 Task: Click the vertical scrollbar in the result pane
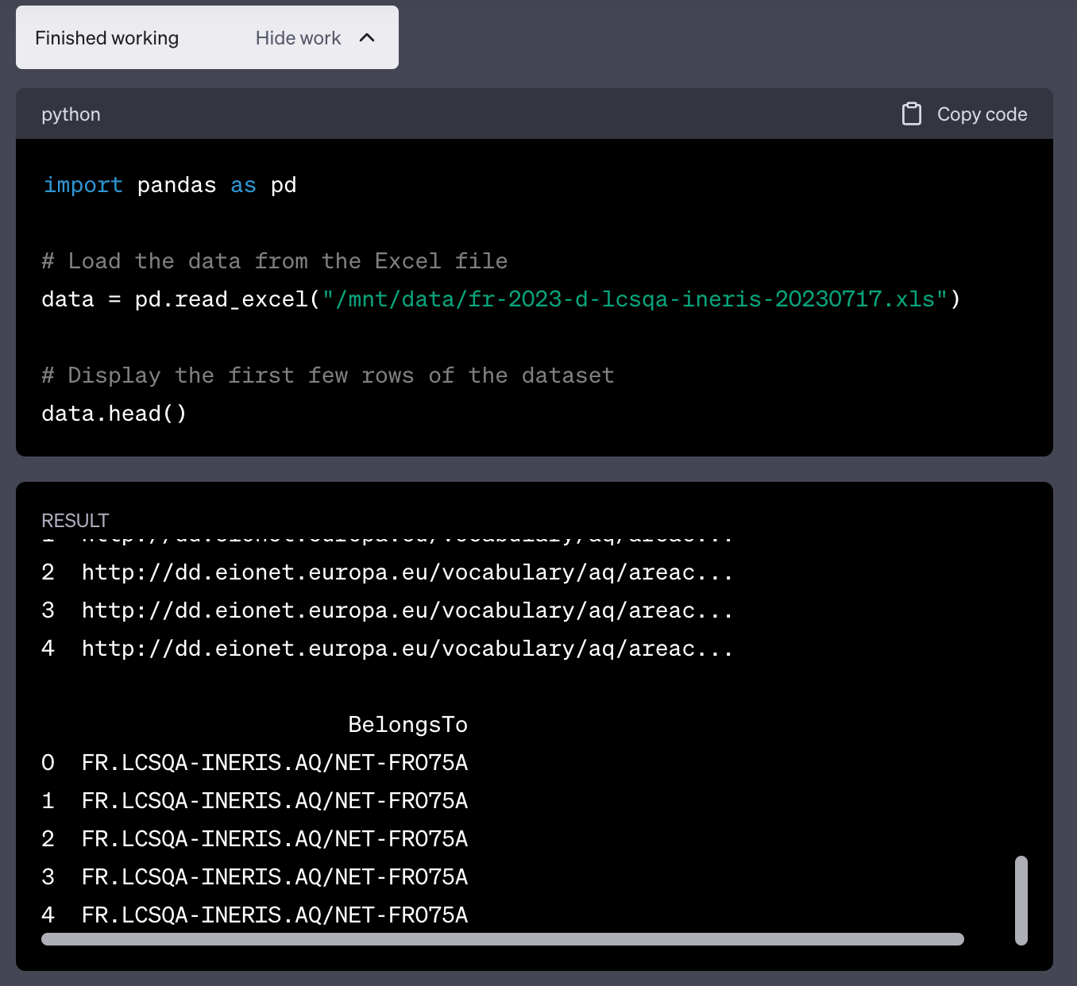coord(1021,901)
